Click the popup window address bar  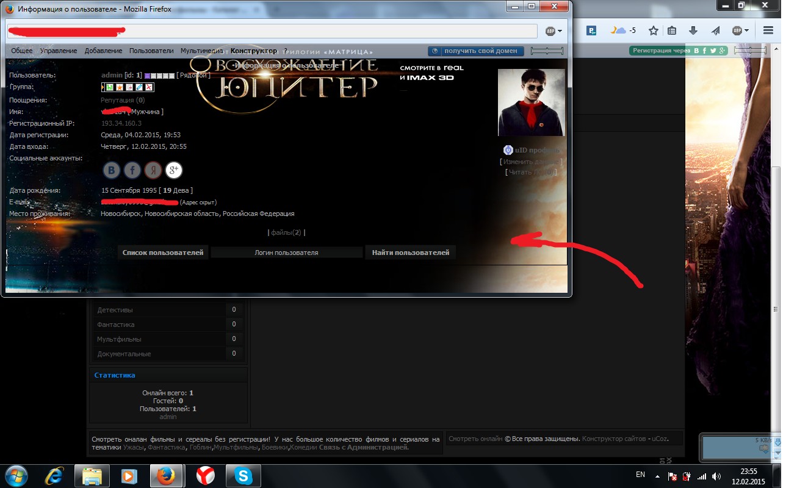point(272,31)
